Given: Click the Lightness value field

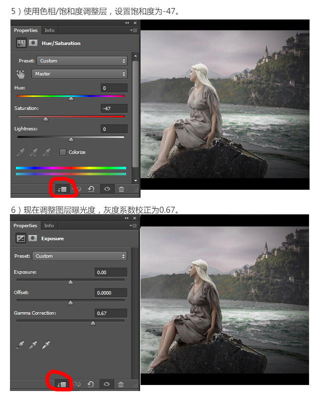Looking at the screenshot, I should [114, 129].
